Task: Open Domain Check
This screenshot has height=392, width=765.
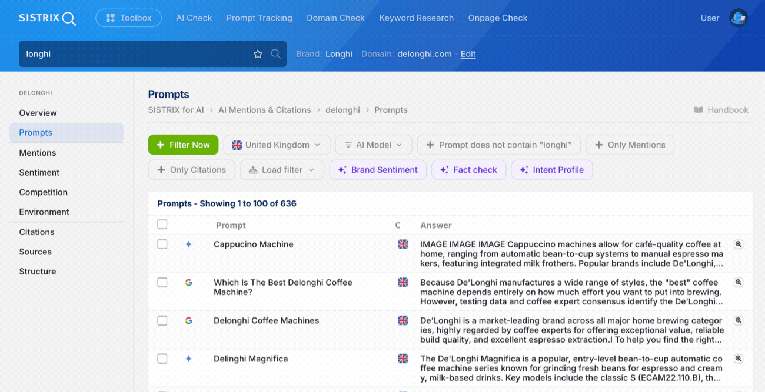Action: (x=335, y=18)
